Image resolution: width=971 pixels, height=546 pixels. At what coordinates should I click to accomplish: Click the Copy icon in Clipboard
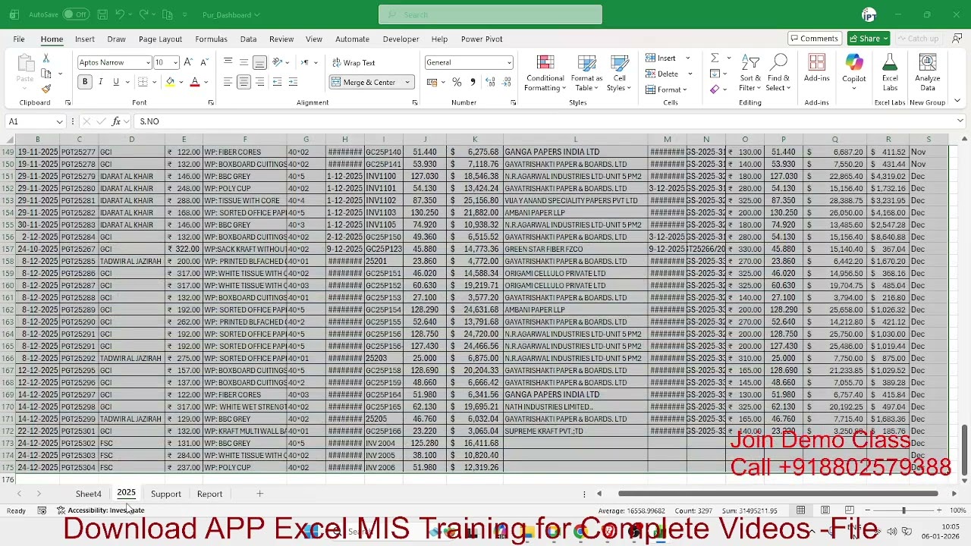click(x=46, y=74)
